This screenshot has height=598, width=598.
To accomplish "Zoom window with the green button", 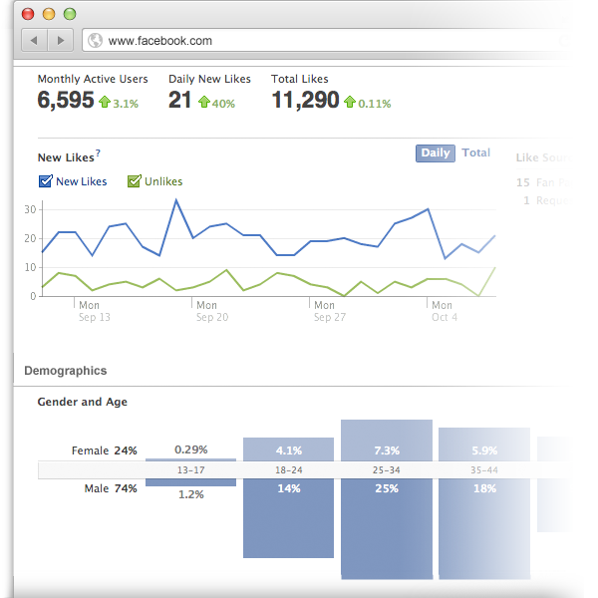I will click(70, 14).
